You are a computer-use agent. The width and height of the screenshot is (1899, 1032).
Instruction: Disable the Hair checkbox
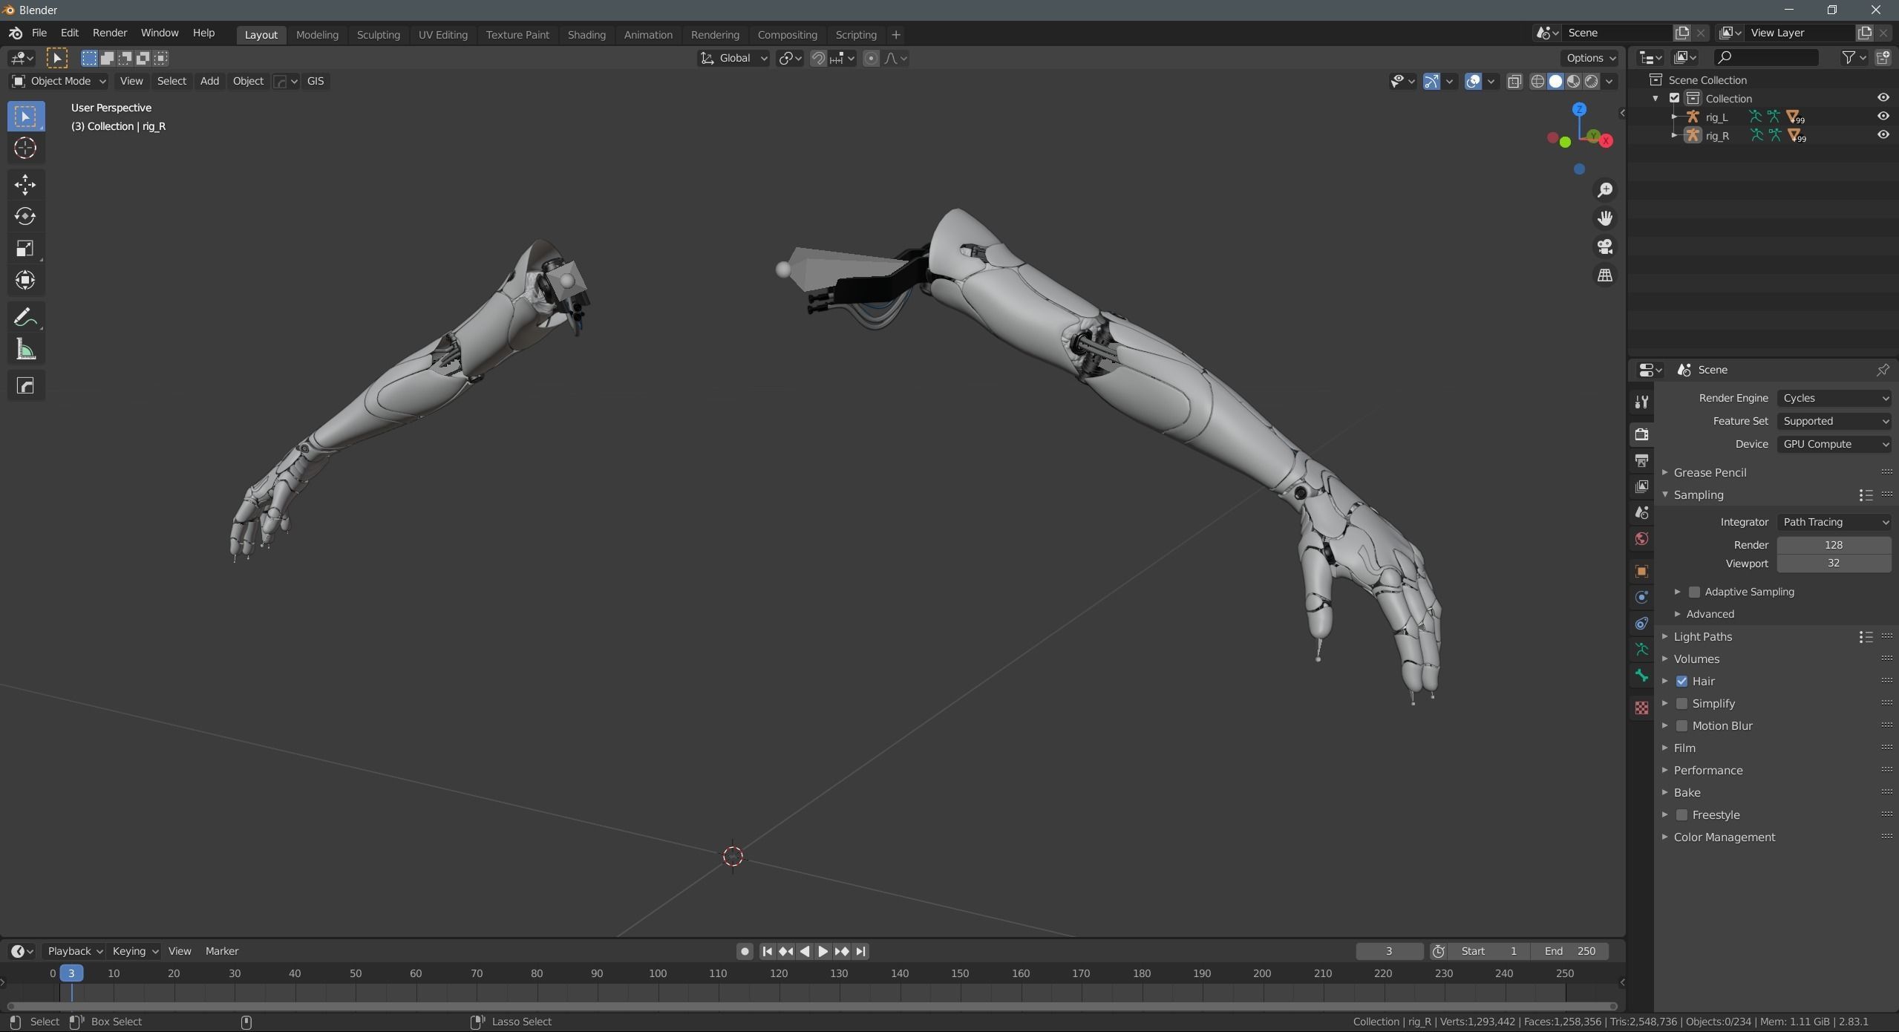[1682, 681]
